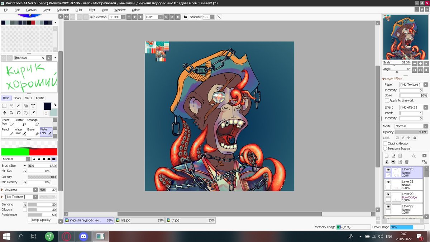This screenshot has width=430, height=242.
Task: Open layer Effect dropdown
Action: point(425,107)
